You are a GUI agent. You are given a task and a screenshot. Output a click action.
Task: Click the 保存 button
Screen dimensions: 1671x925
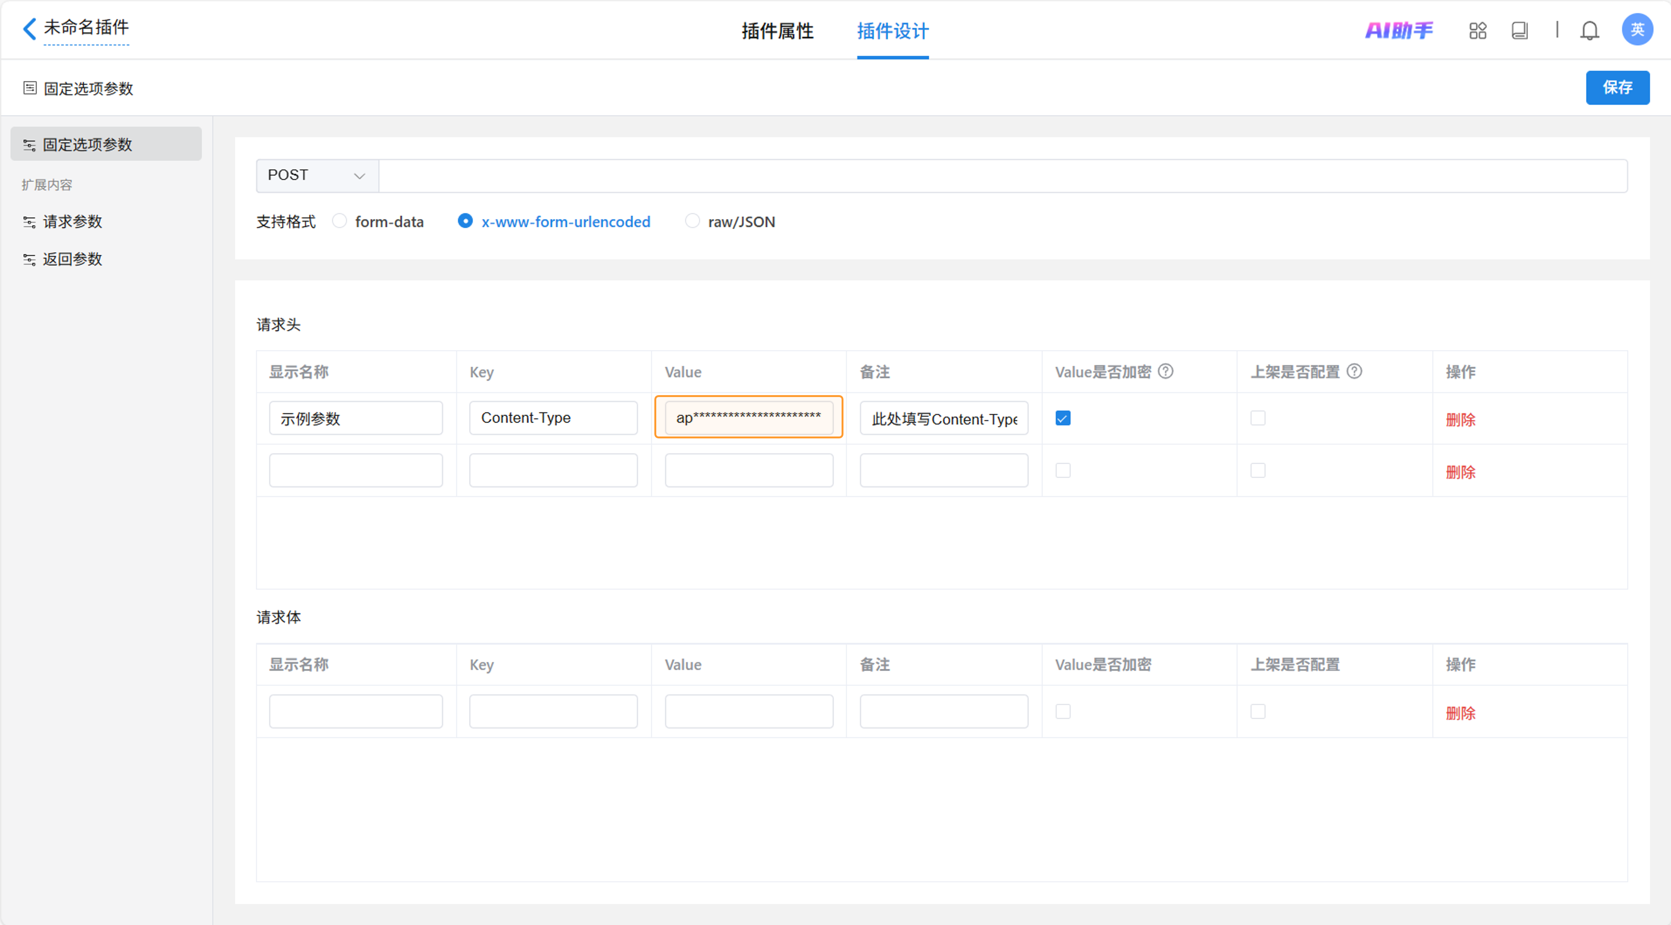click(x=1617, y=88)
